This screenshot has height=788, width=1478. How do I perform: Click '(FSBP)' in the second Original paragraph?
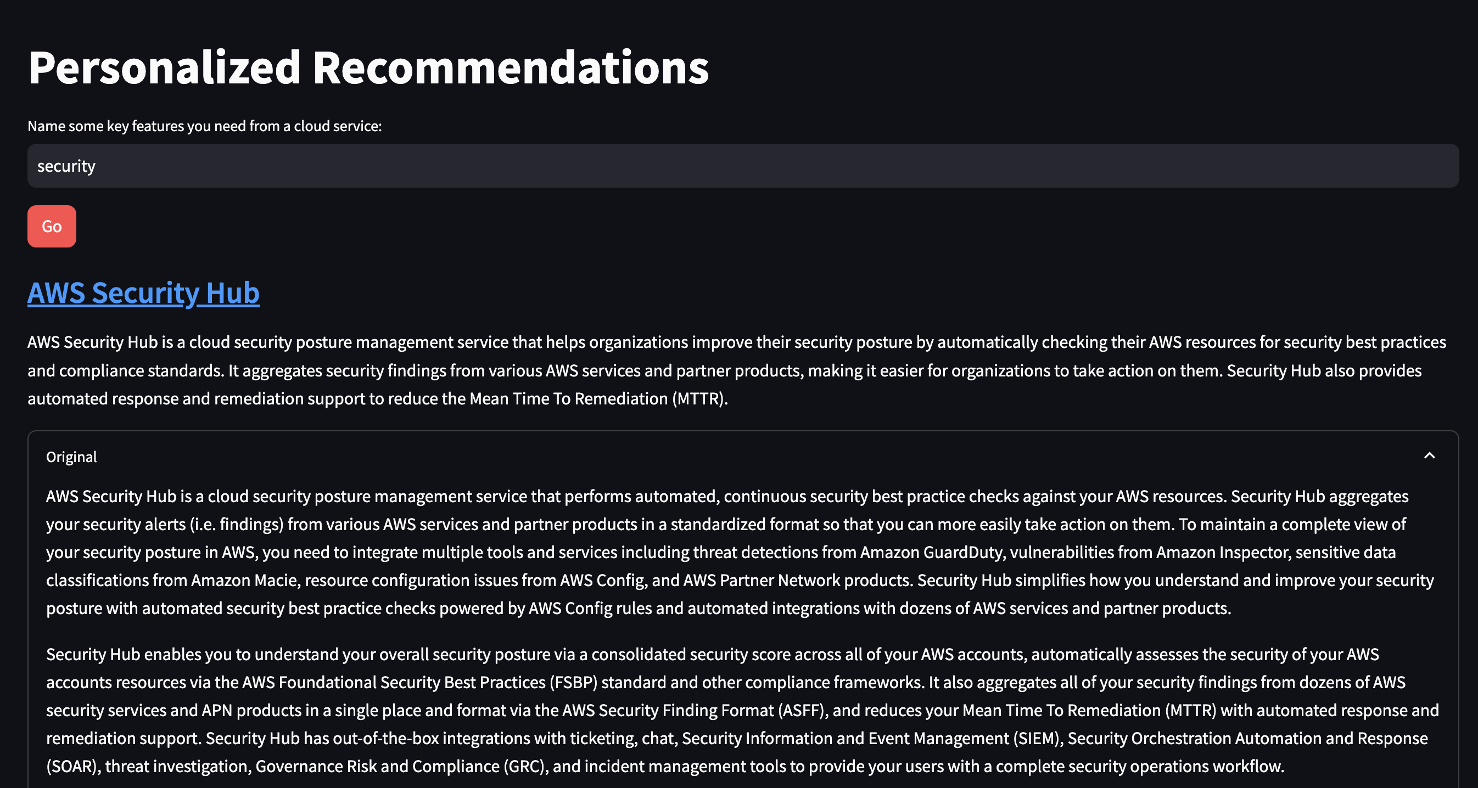pyautogui.click(x=573, y=683)
